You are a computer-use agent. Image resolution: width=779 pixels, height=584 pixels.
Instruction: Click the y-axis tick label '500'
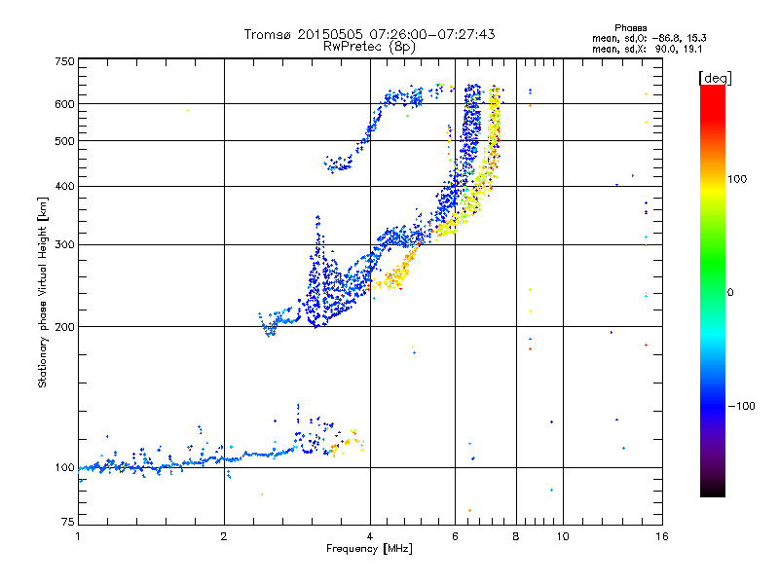tap(64, 141)
